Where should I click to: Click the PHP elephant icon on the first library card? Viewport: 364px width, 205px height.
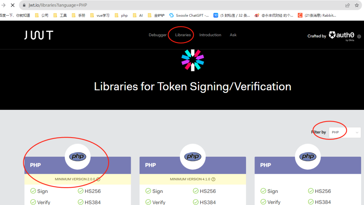(x=77, y=156)
